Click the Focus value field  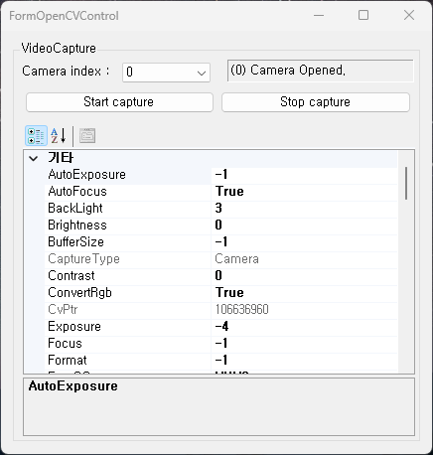click(x=304, y=344)
